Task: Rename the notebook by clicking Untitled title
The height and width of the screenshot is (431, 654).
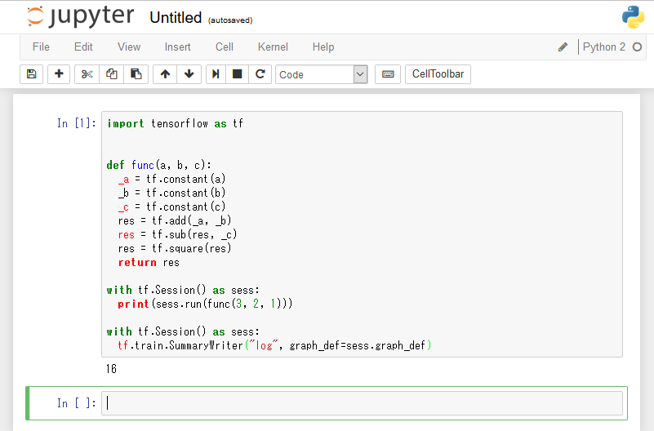Action: click(176, 18)
